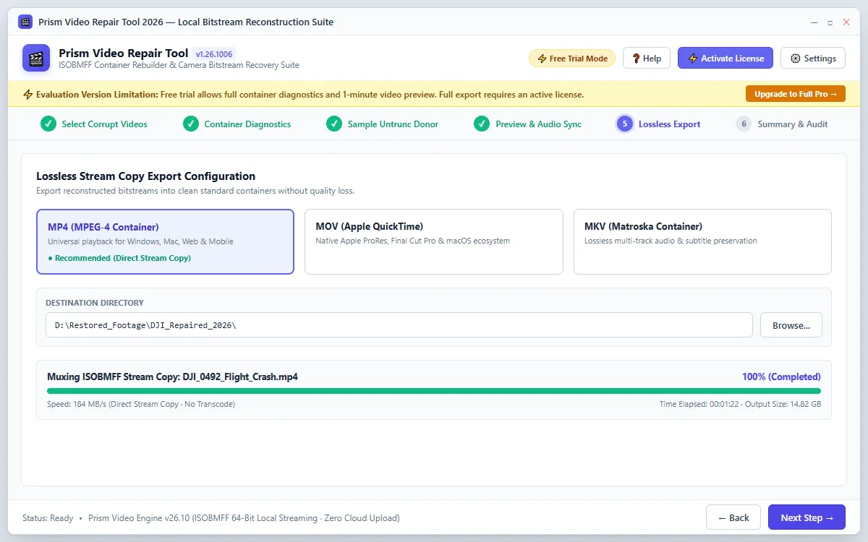Click 'Native Apple ProRes, Final Cut Pro' description

point(413,241)
